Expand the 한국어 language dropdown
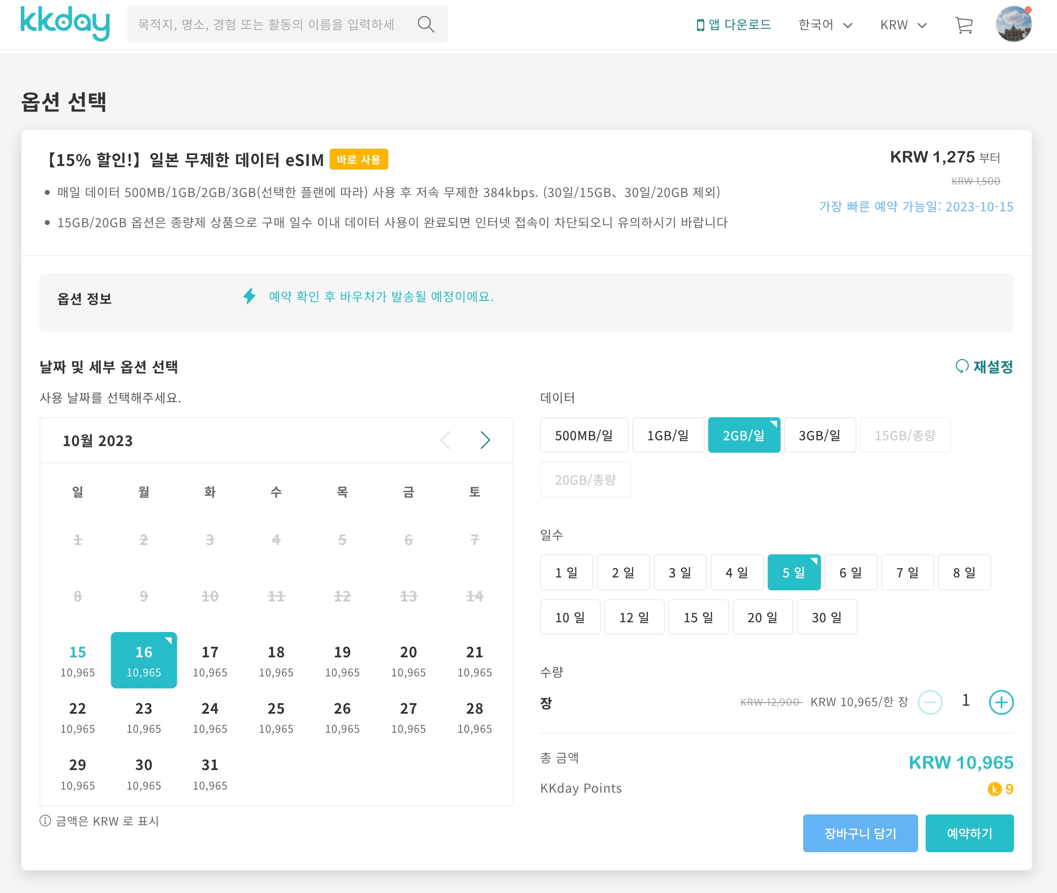Screen dimensions: 1057x893 825,25
